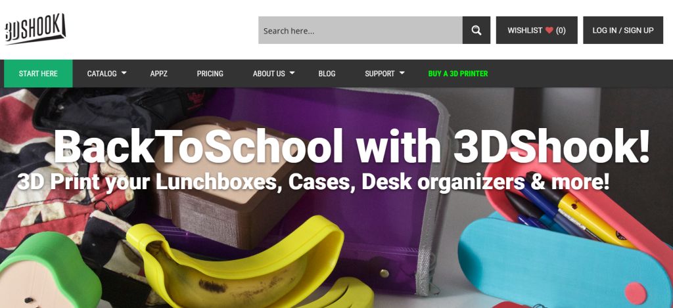Click the Buy a 3D Printer link

[458, 74]
